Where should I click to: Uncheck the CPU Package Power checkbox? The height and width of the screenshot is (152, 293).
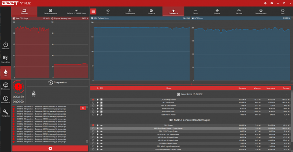coord(93,100)
